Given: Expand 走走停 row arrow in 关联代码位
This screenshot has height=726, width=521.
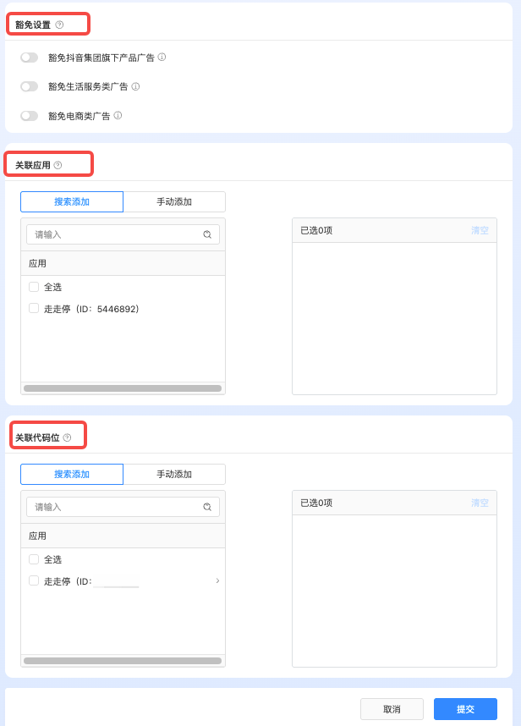Looking at the screenshot, I should 217,580.
